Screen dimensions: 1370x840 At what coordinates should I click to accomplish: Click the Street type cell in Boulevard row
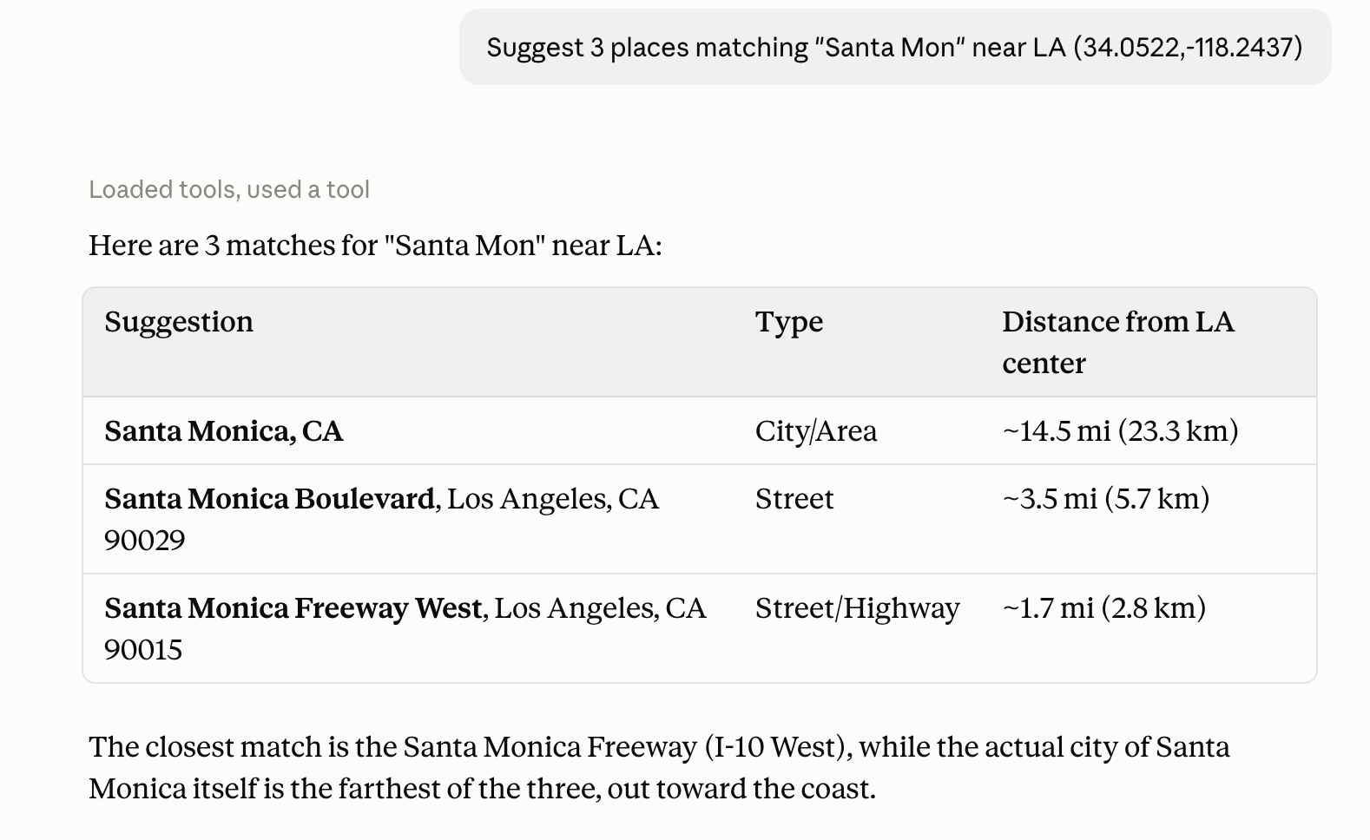[x=794, y=499]
